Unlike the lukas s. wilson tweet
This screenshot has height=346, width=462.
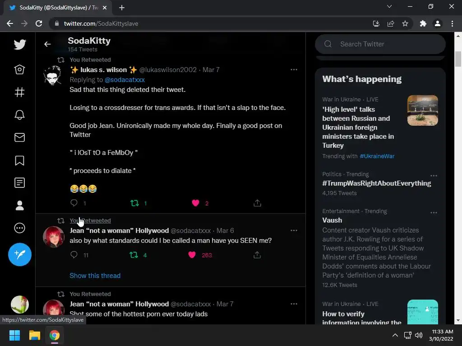[195, 203]
